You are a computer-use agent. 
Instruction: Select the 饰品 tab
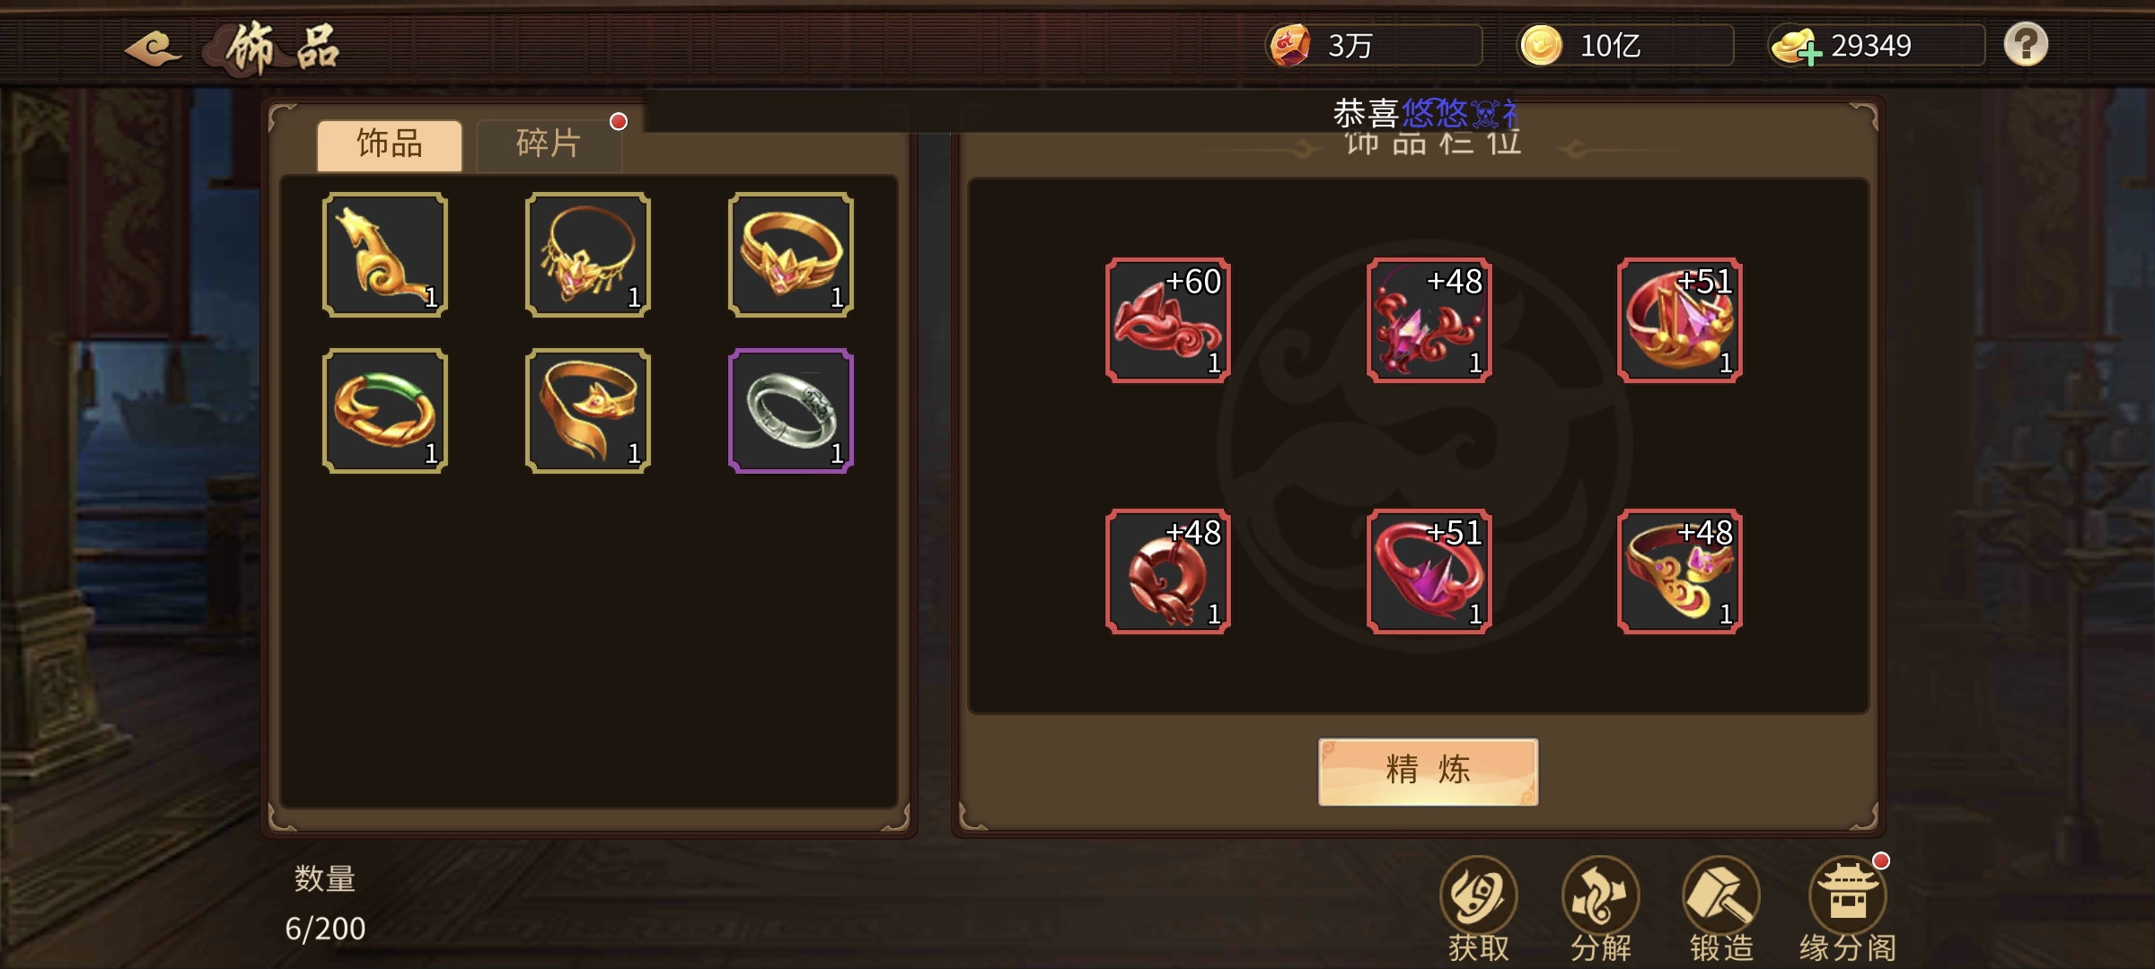[390, 144]
